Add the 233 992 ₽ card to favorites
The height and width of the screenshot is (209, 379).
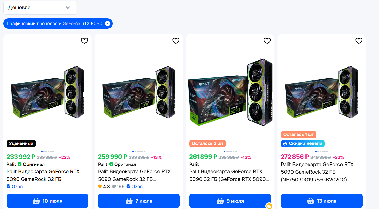84,41
